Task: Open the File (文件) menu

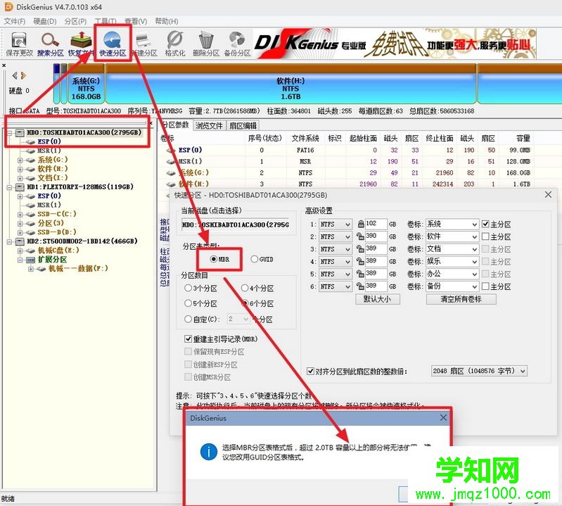Action: (15, 21)
